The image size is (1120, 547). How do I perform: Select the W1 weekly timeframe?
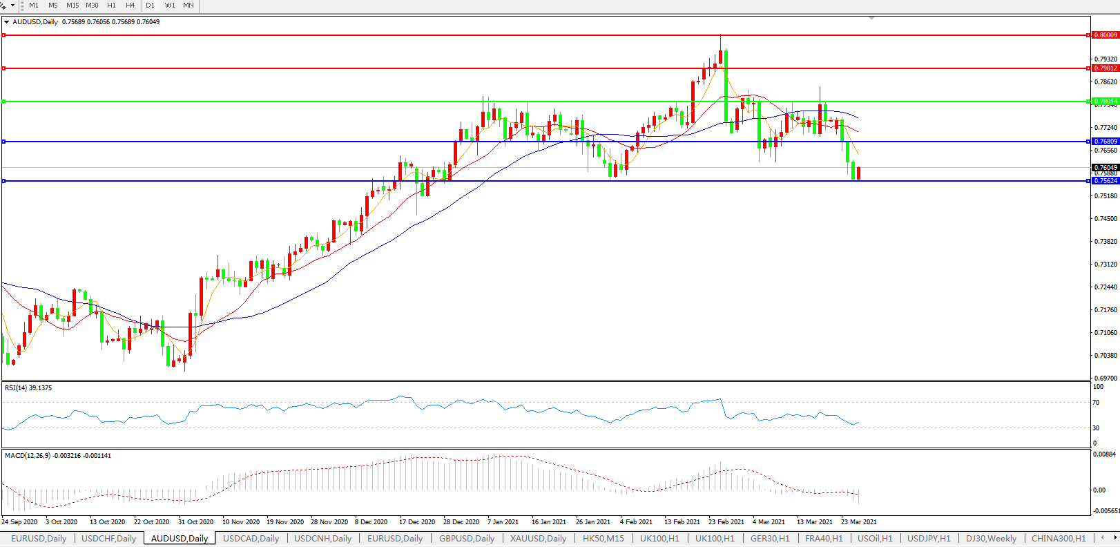pos(170,6)
